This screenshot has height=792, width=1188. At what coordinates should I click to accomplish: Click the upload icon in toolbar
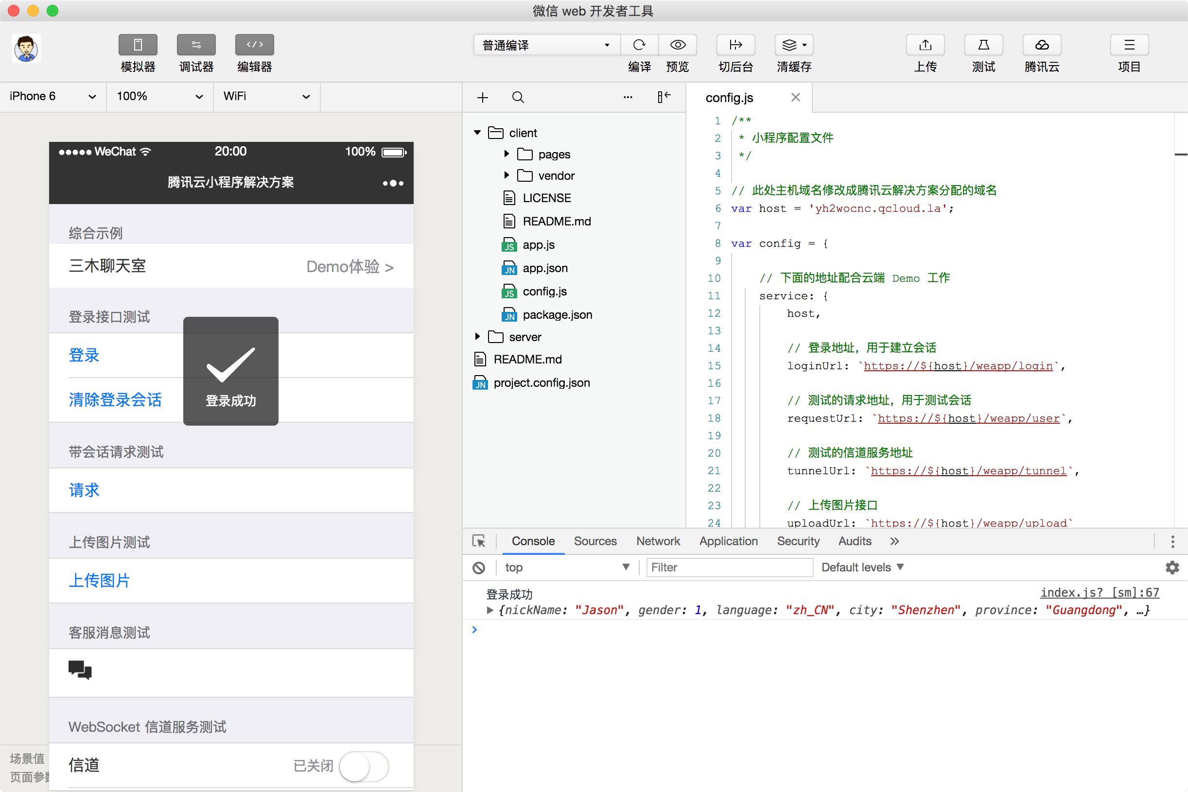[925, 45]
